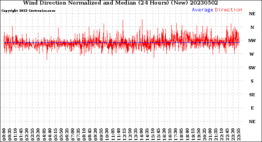Click the 18:40 time axis label
The width and height of the screenshot is (262, 142).
[x=187, y=134]
